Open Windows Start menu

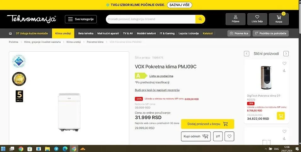[3, 149]
